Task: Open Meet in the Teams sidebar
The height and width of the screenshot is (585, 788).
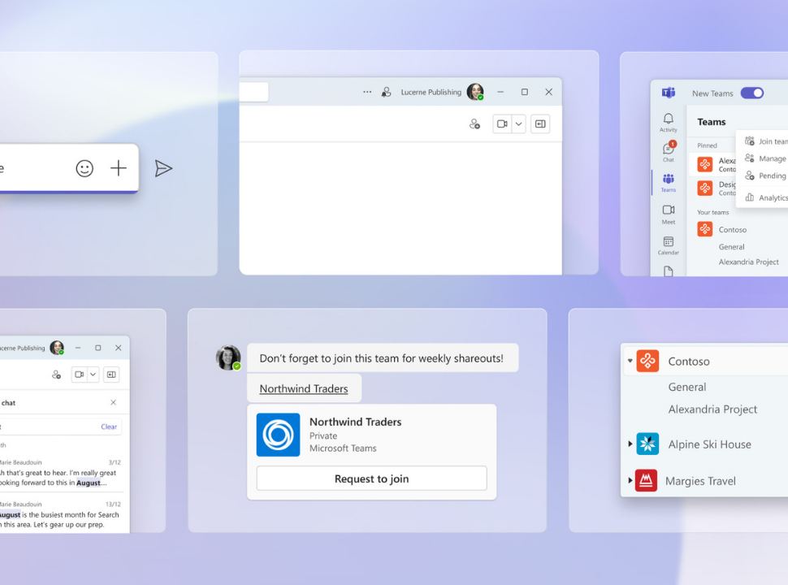Action: pos(669,214)
